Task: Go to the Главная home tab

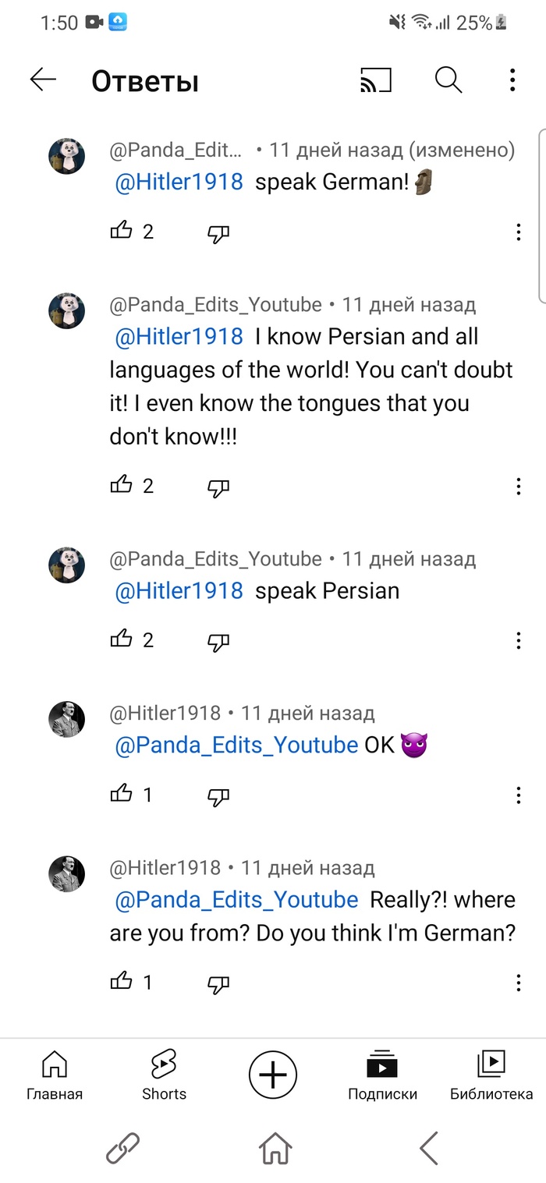Action: 54,1075
